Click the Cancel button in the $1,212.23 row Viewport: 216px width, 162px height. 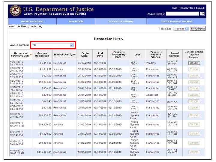(194, 69)
